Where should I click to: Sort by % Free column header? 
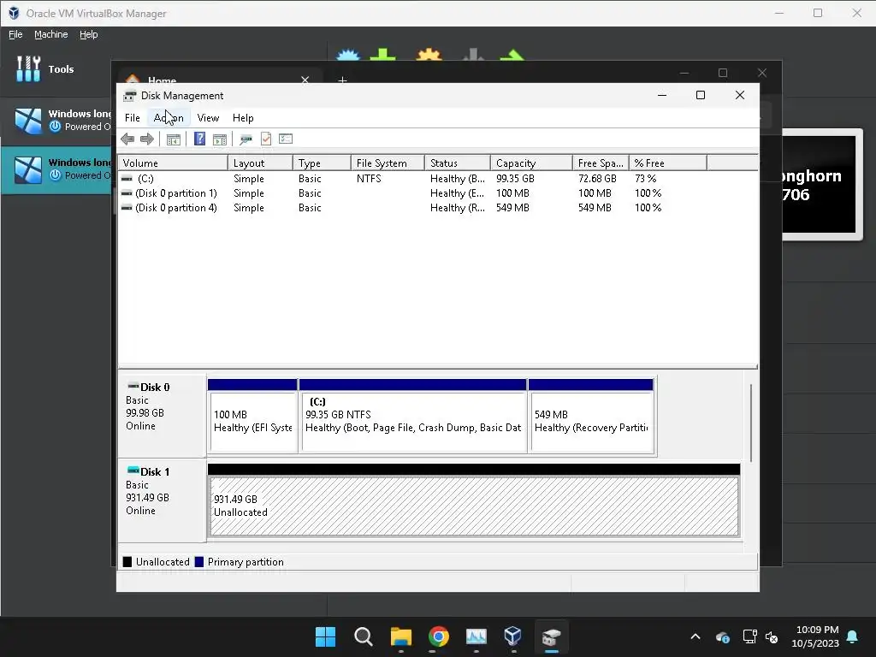pos(668,163)
